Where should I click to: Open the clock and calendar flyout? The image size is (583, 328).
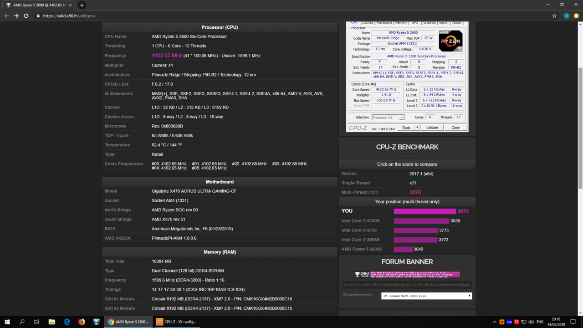[x=556, y=322]
